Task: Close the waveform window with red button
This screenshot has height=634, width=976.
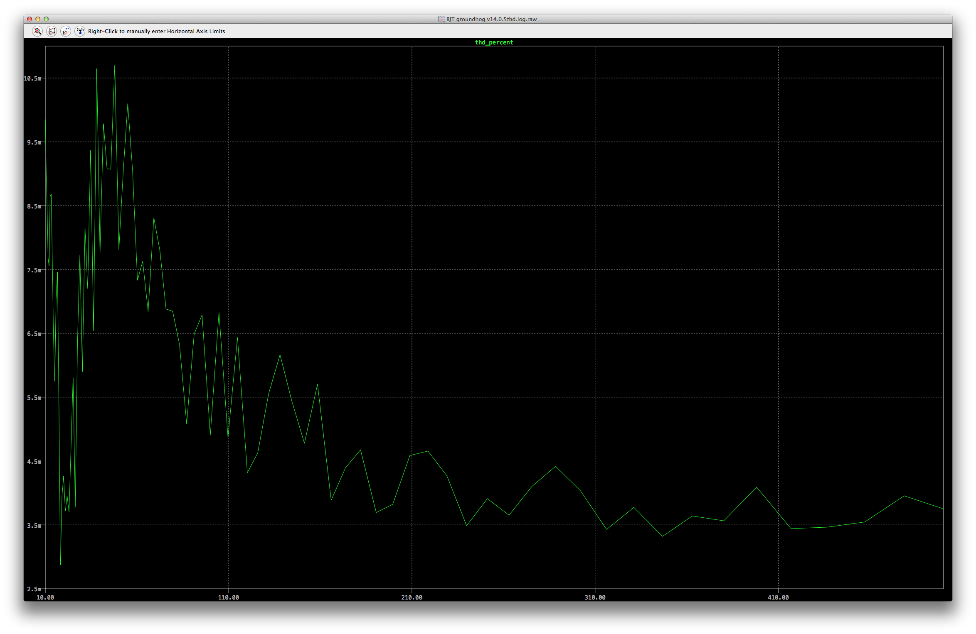Action: coord(30,19)
